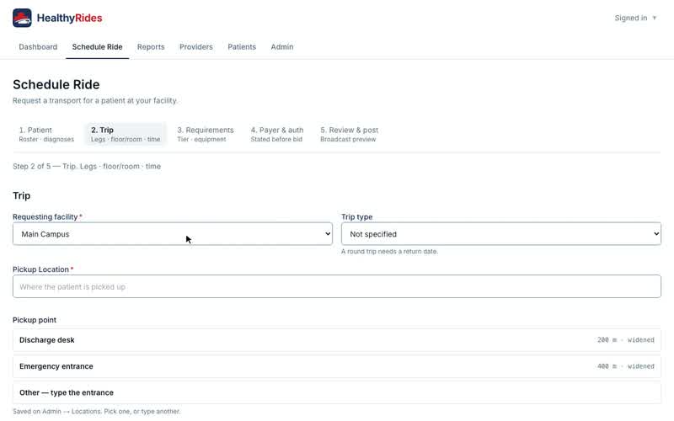
Task: Click the '400 m · widened' value
Action: 626,366
